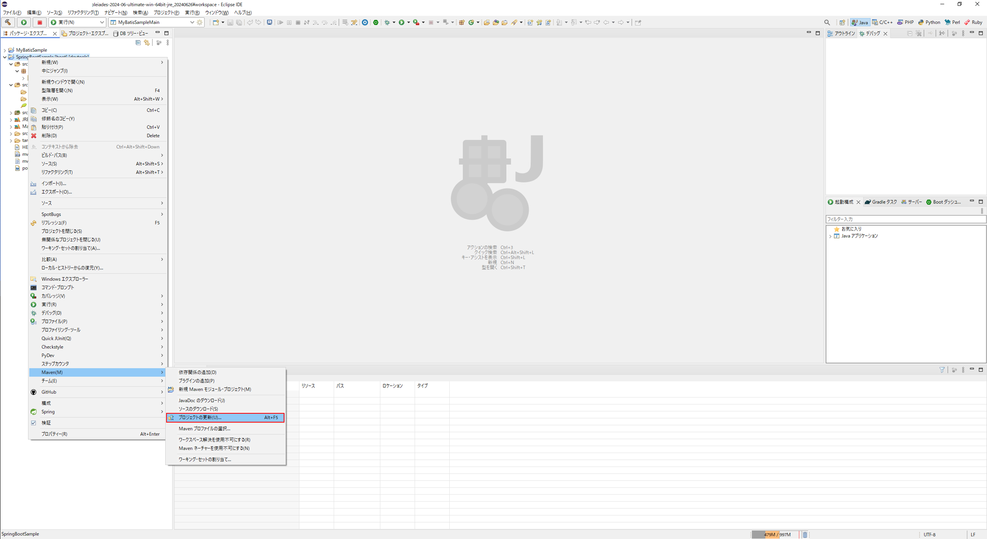Choose Maven プロファイルの選択... entry
987x539 pixels.
tap(204, 428)
